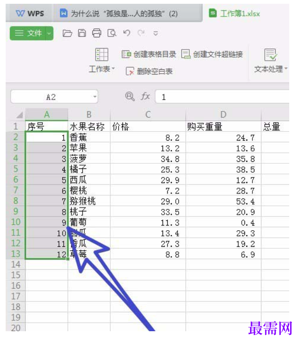This screenshot has height=343, width=301.
Task: Click cell containing 猕猴桃
Action: (x=89, y=201)
